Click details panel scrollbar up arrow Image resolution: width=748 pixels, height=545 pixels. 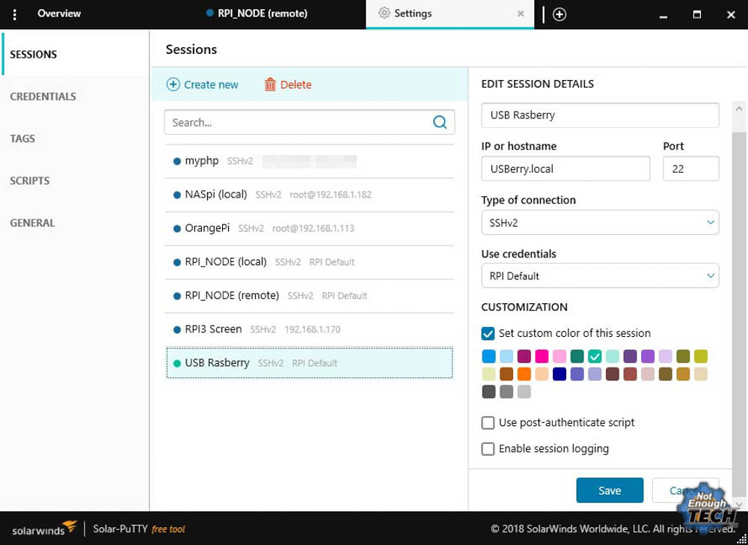pos(739,109)
